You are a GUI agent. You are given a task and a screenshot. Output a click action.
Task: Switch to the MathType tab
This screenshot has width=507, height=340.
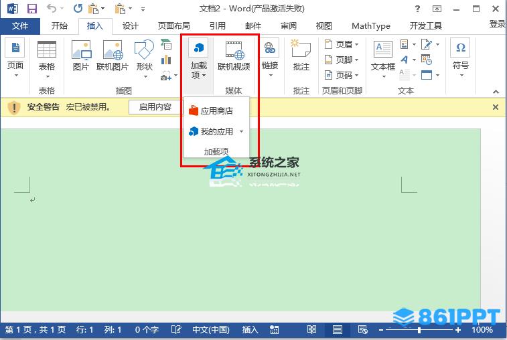[x=371, y=26]
